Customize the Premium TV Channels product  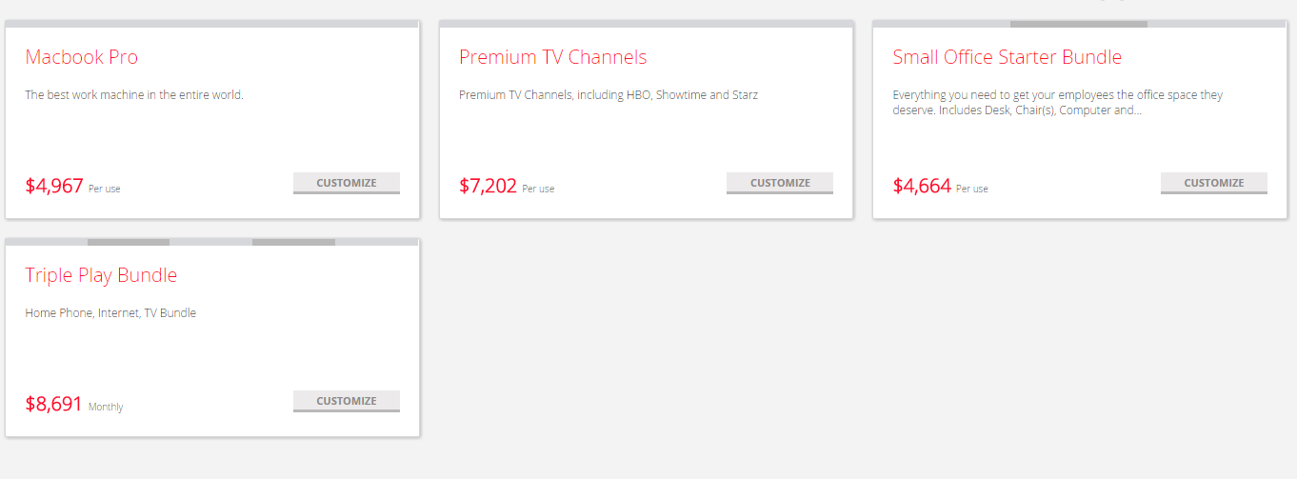point(779,183)
